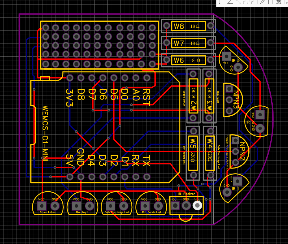Select the Wemos RST pin pad
The width and height of the screenshot is (288, 244).
[147, 78]
